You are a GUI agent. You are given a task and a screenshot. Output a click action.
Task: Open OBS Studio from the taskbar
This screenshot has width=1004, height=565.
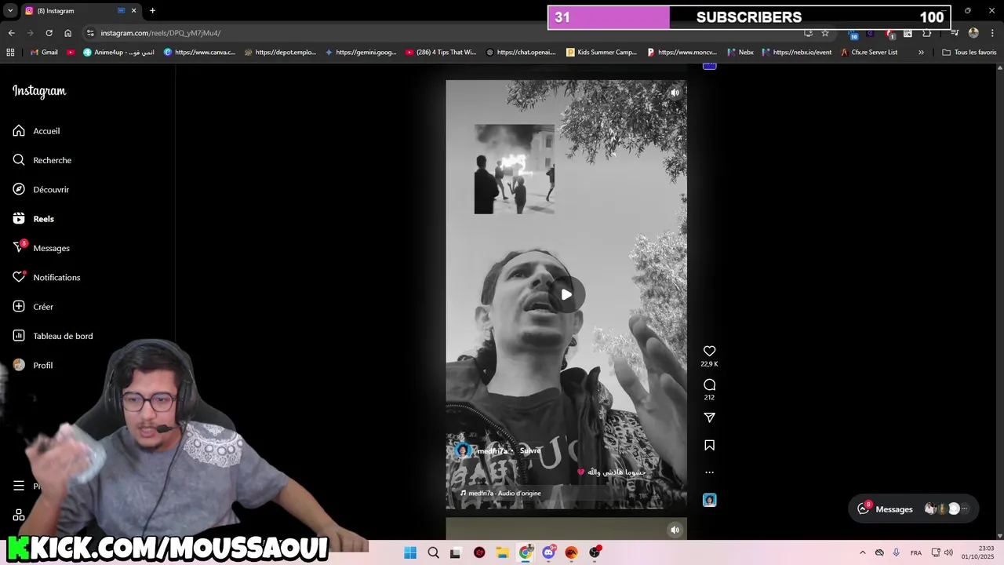click(x=595, y=552)
